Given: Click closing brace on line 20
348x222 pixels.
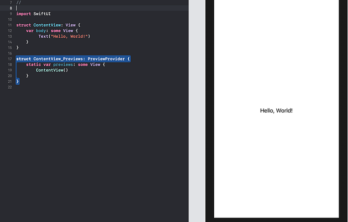Looking at the screenshot, I should (27, 76).
